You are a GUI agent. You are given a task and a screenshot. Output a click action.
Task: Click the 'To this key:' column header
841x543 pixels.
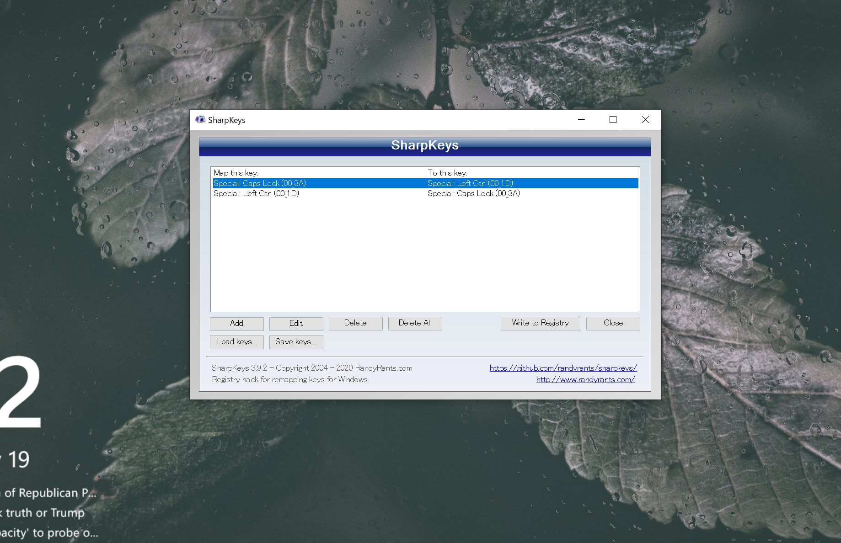(x=532, y=173)
